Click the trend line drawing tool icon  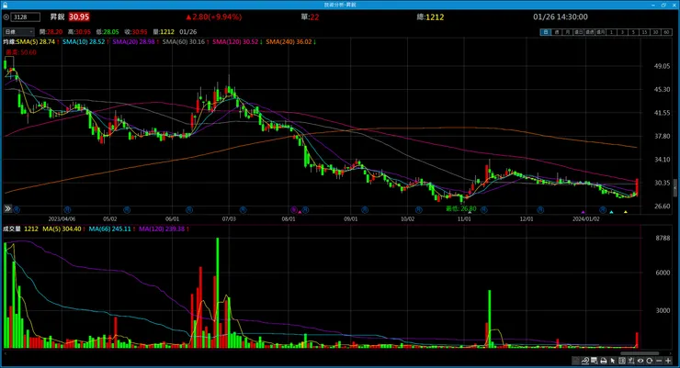(x=585, y=361)
